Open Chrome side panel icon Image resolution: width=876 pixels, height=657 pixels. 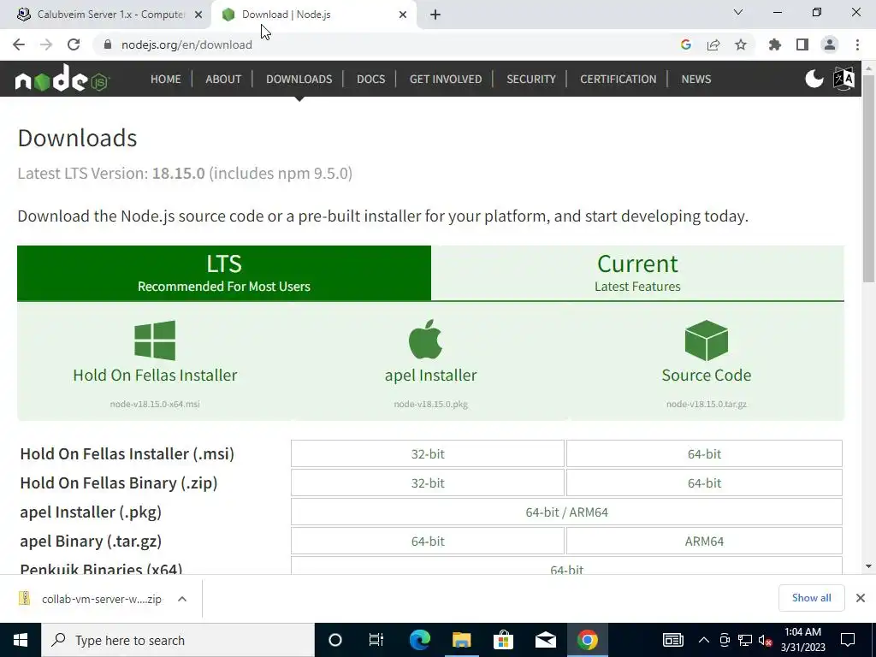click(802, 44)
